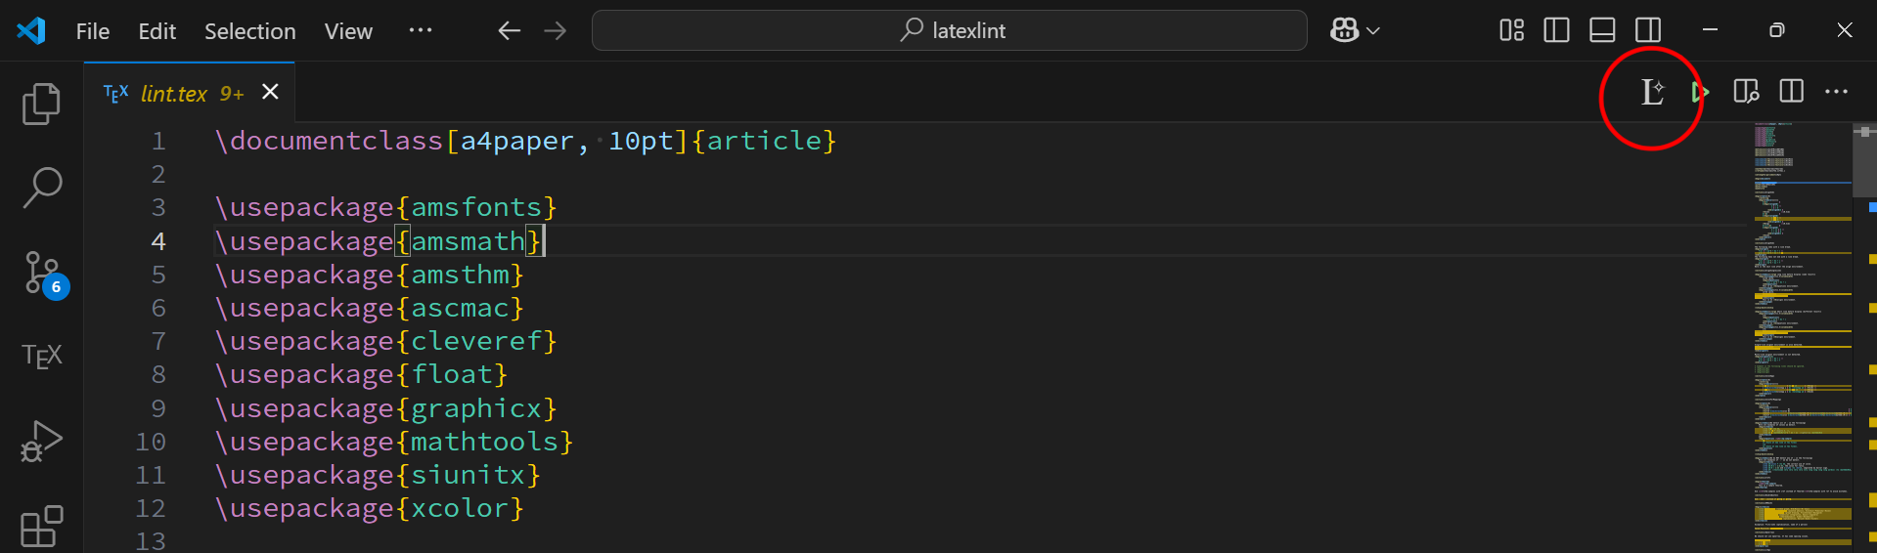Click on '10pt' option text

point(641,141)
